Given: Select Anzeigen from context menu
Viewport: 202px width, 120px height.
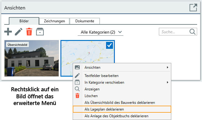Looking at the screenshot, I should tap(122, 89).
